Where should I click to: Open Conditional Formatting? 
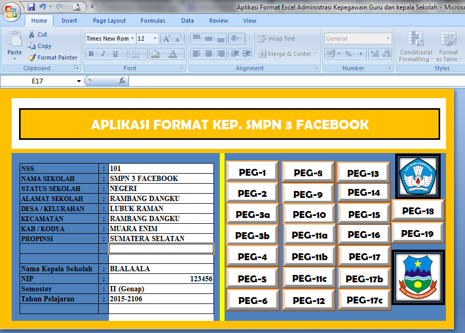[x=416, y=46]
